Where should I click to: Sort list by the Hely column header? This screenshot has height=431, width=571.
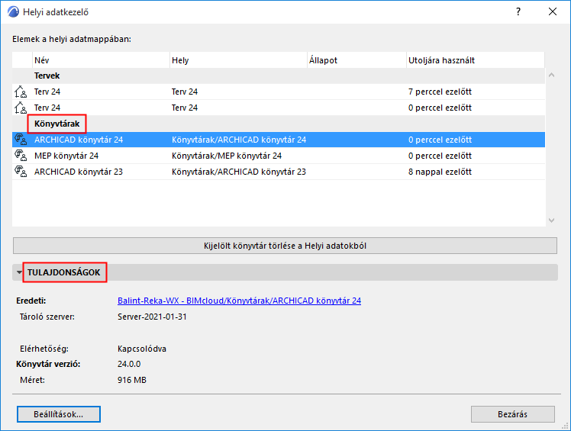[x=238, y=60]
